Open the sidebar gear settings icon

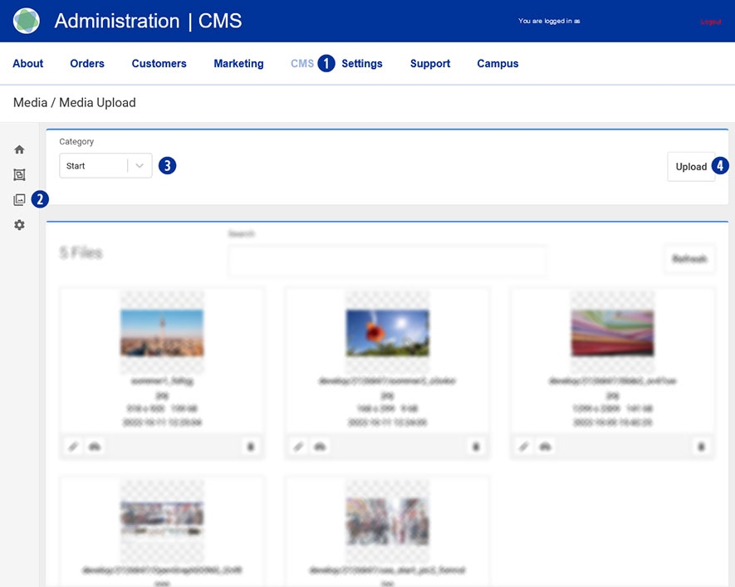pos(19,225)
